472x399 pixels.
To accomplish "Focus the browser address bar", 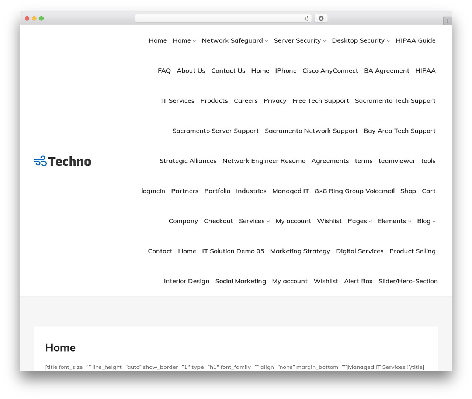I will 223,18.
